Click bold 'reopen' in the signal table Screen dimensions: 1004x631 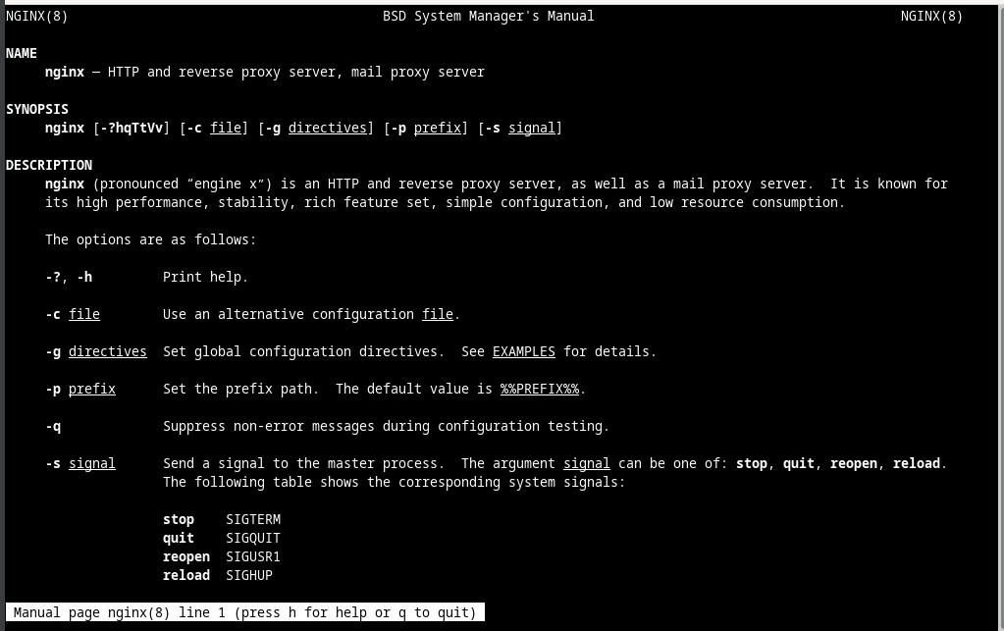pyautogui.click(x=186, y=556)
